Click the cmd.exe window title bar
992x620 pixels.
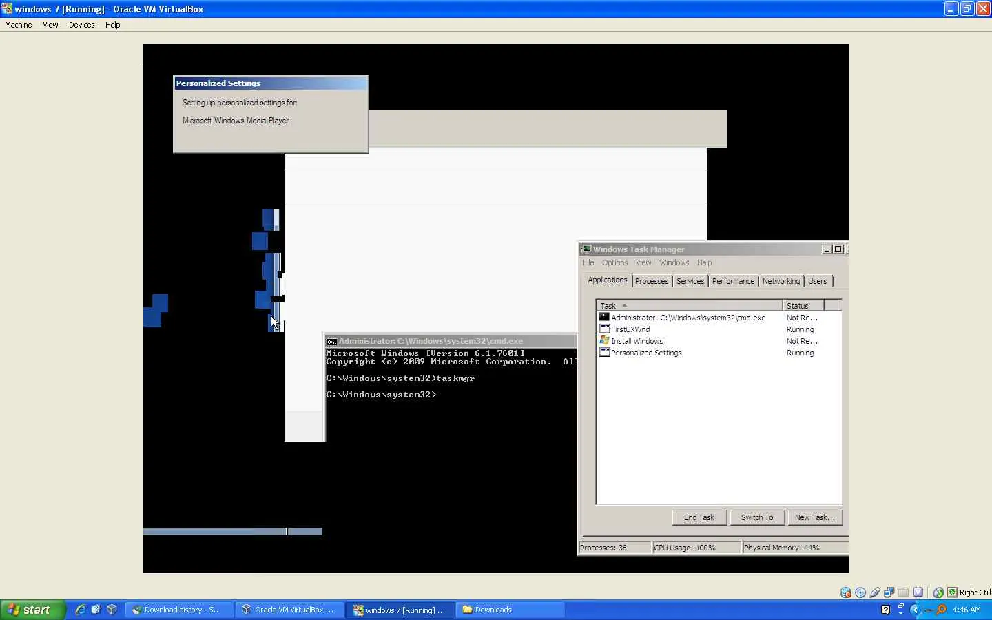point(451,341)
